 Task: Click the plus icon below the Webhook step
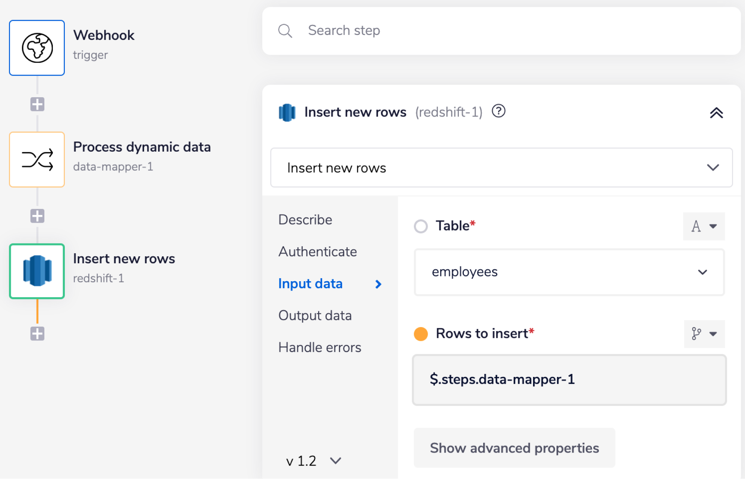coord(37,104)
